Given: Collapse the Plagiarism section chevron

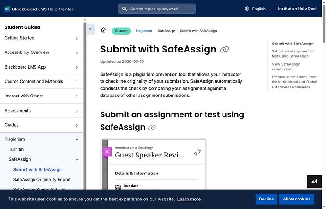Looking at the screenshot, I should [x=77, y=139].
